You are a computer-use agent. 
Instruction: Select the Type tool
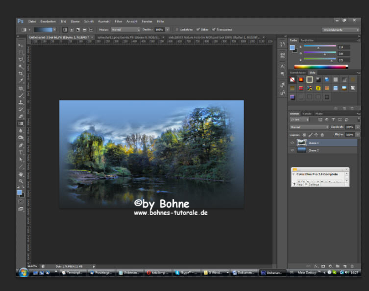pos(21,152)
